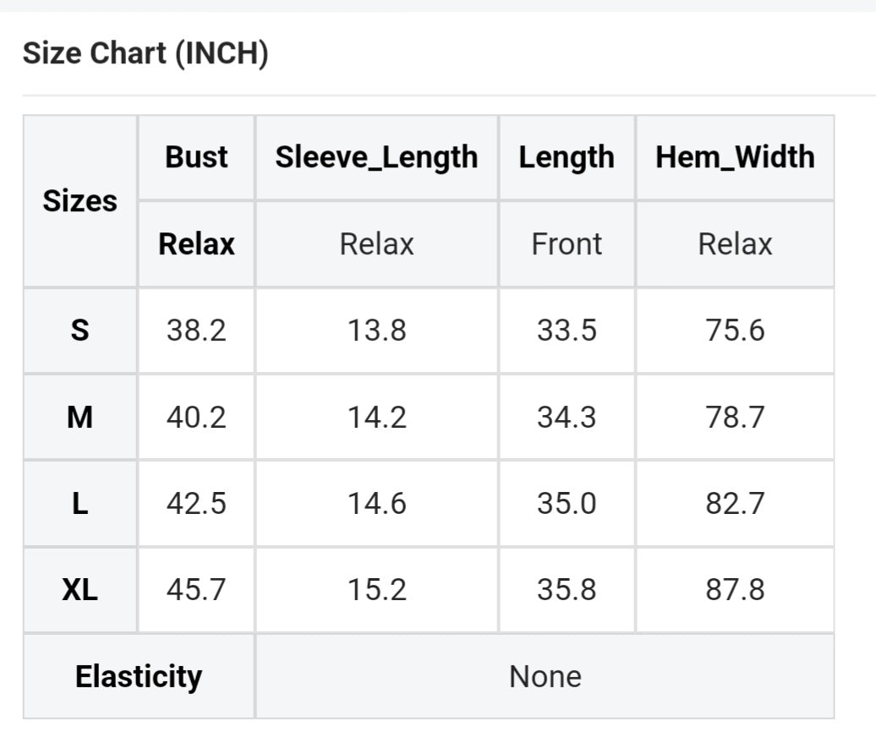Select the Length column header
Viewport: 876px width, 743px height.
point(566,157)
